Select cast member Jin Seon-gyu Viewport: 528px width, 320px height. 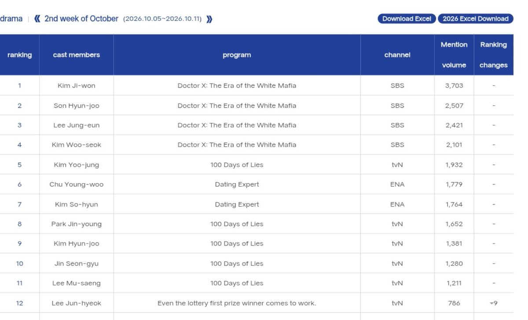77,264
